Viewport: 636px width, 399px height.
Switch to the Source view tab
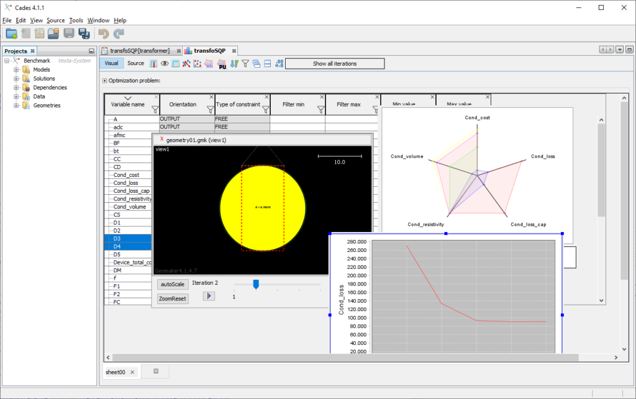(135, 63)
